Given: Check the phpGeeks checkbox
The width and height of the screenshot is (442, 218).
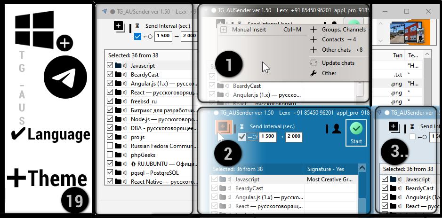Looking at the screenshot, I should (x=110, y=155).
